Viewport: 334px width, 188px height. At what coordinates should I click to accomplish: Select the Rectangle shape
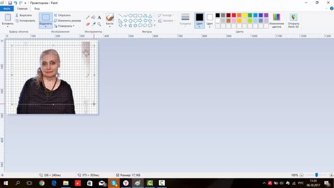pos(135,16)
